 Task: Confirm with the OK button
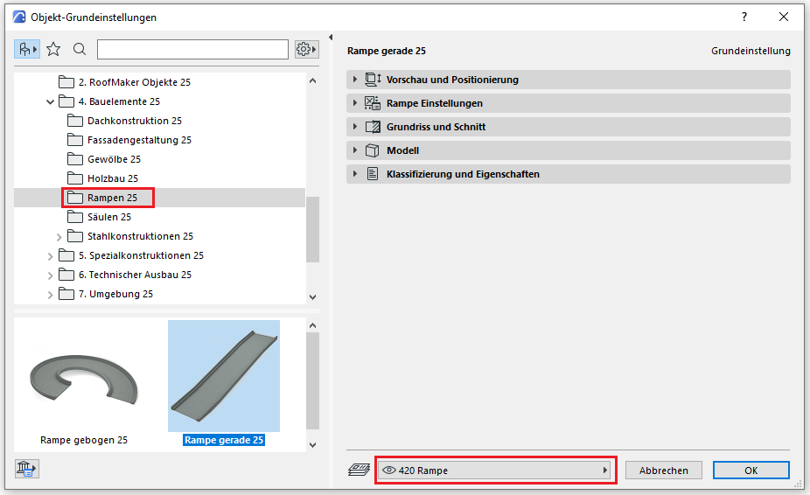[751, 471]
